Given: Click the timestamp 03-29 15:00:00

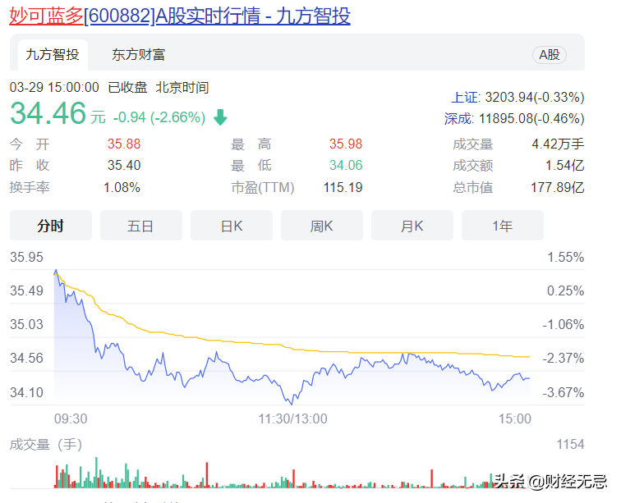Looking at the screenshot, I should (x=54, y=87).
